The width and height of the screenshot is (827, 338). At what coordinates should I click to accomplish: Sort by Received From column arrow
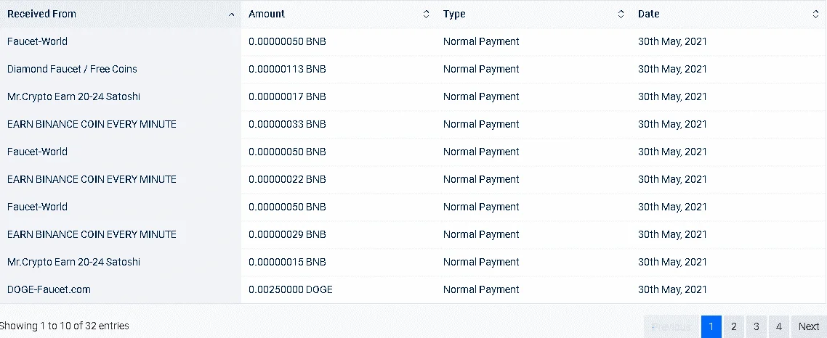(231, 15)
